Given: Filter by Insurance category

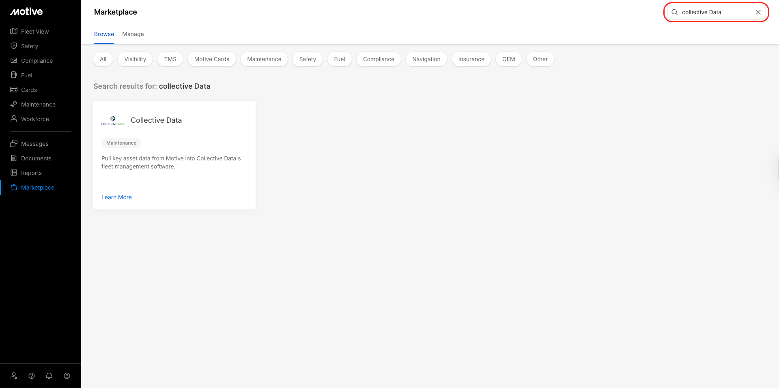Looking at the screenshot, I should [471, 59].
